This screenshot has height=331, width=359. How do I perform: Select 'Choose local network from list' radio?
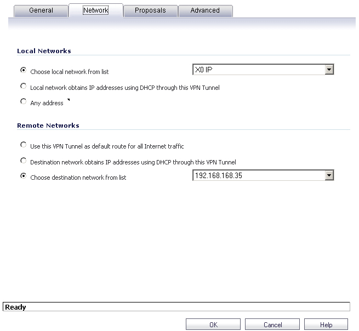(23, 70)
